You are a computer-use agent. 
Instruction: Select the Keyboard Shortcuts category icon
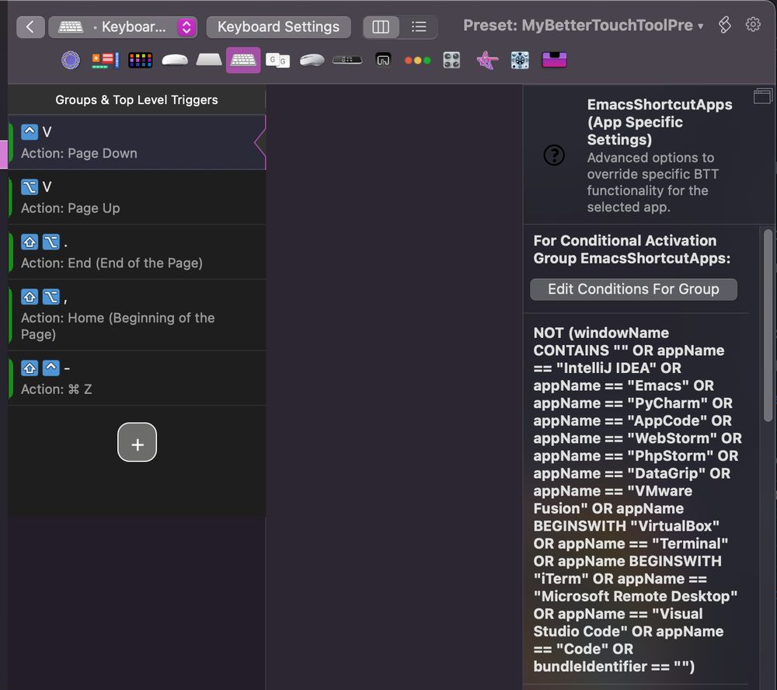[x=243, y=60]
